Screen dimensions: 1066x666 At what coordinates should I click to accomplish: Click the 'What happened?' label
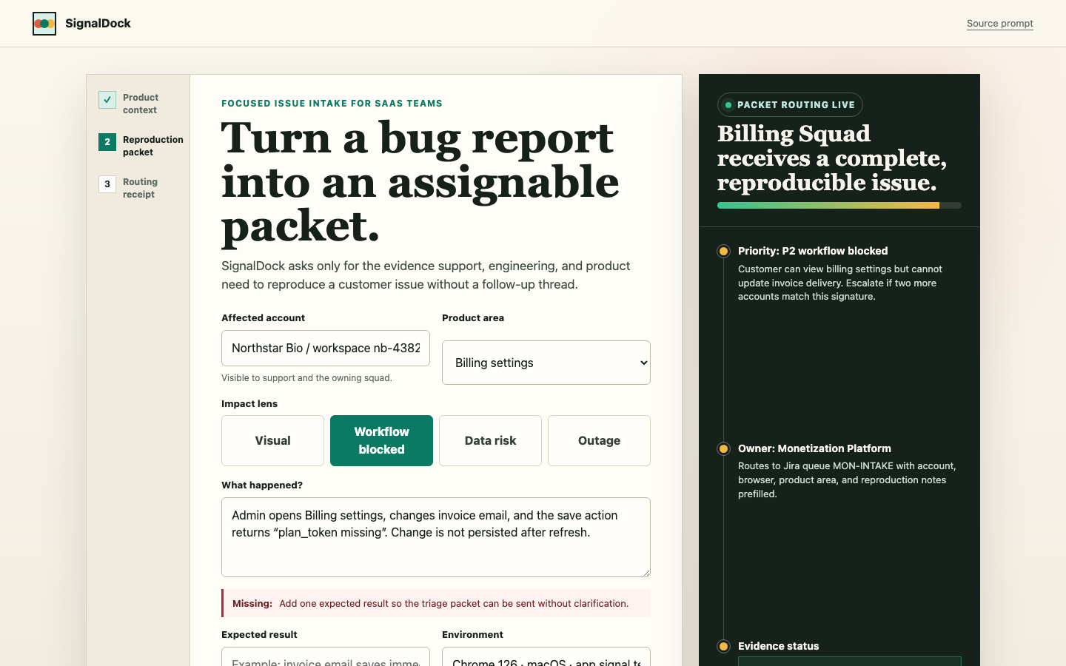[262, 485]
